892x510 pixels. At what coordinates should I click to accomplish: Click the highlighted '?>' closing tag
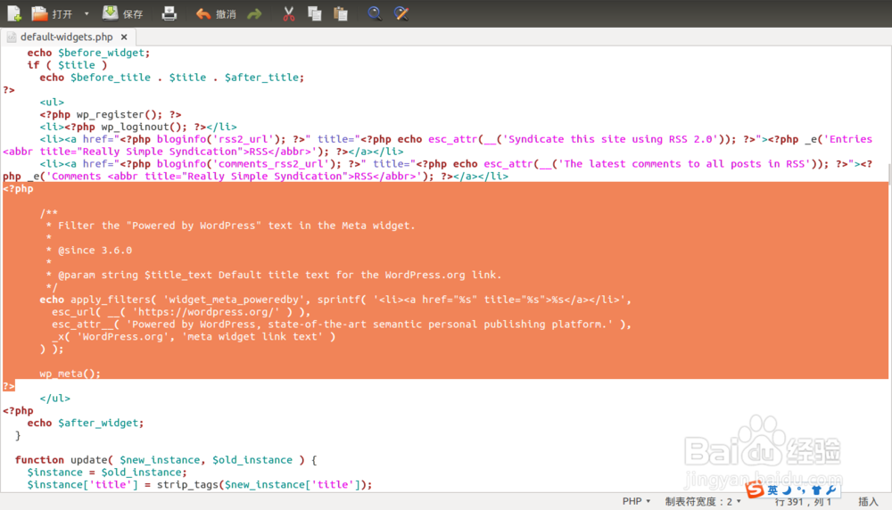9,386
